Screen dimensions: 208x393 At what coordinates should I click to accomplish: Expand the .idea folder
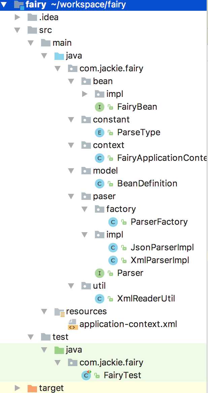tap(17, 17)
